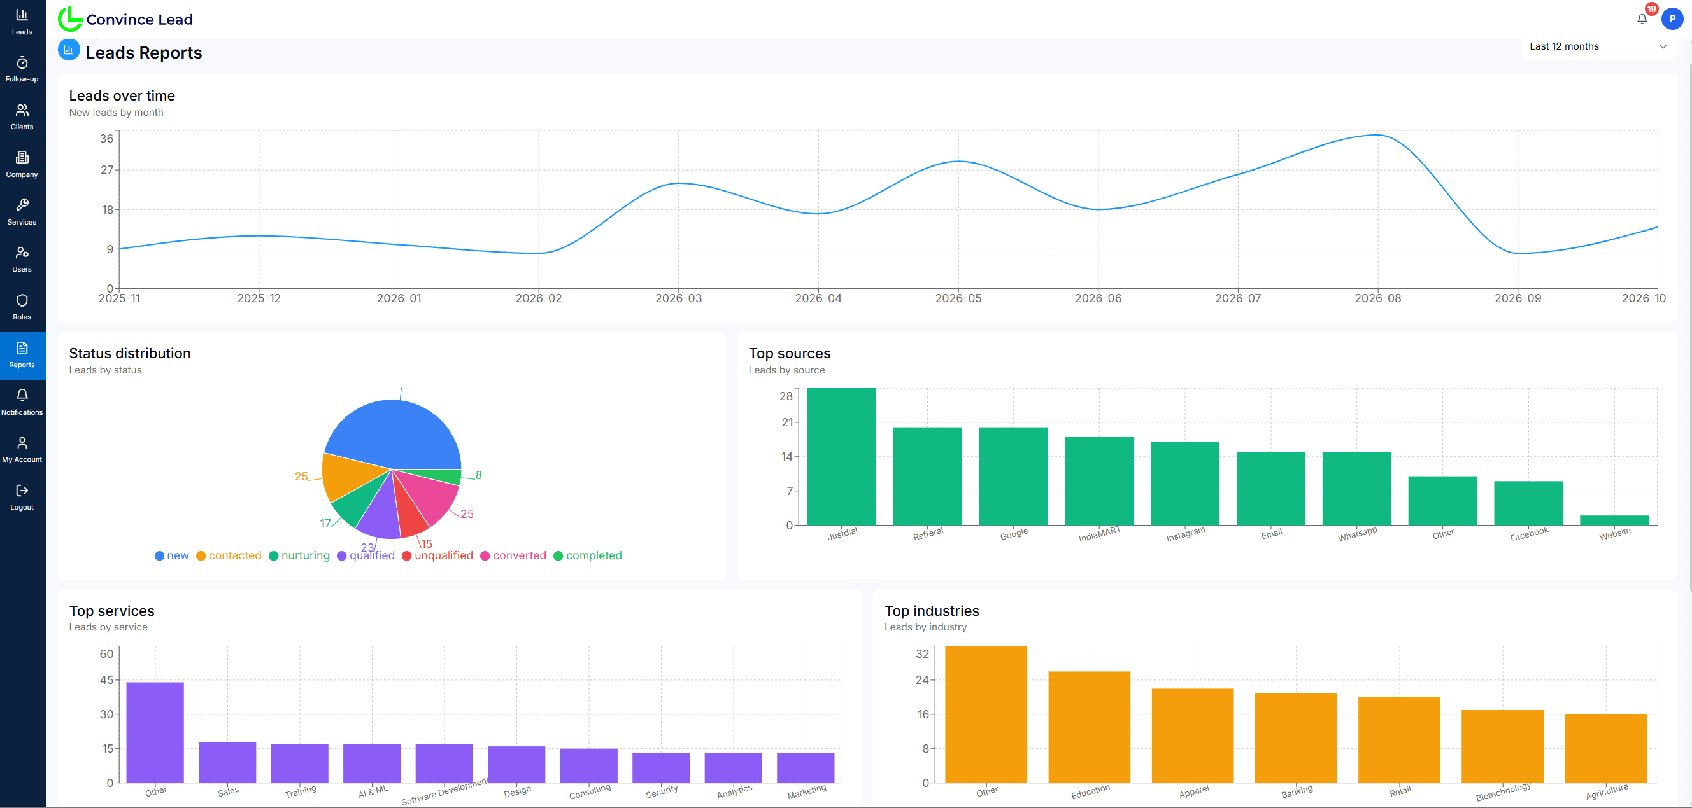
Task: Click the 2026-05 point on line chart
Action: pyautogui.click(x=958, y=161)
